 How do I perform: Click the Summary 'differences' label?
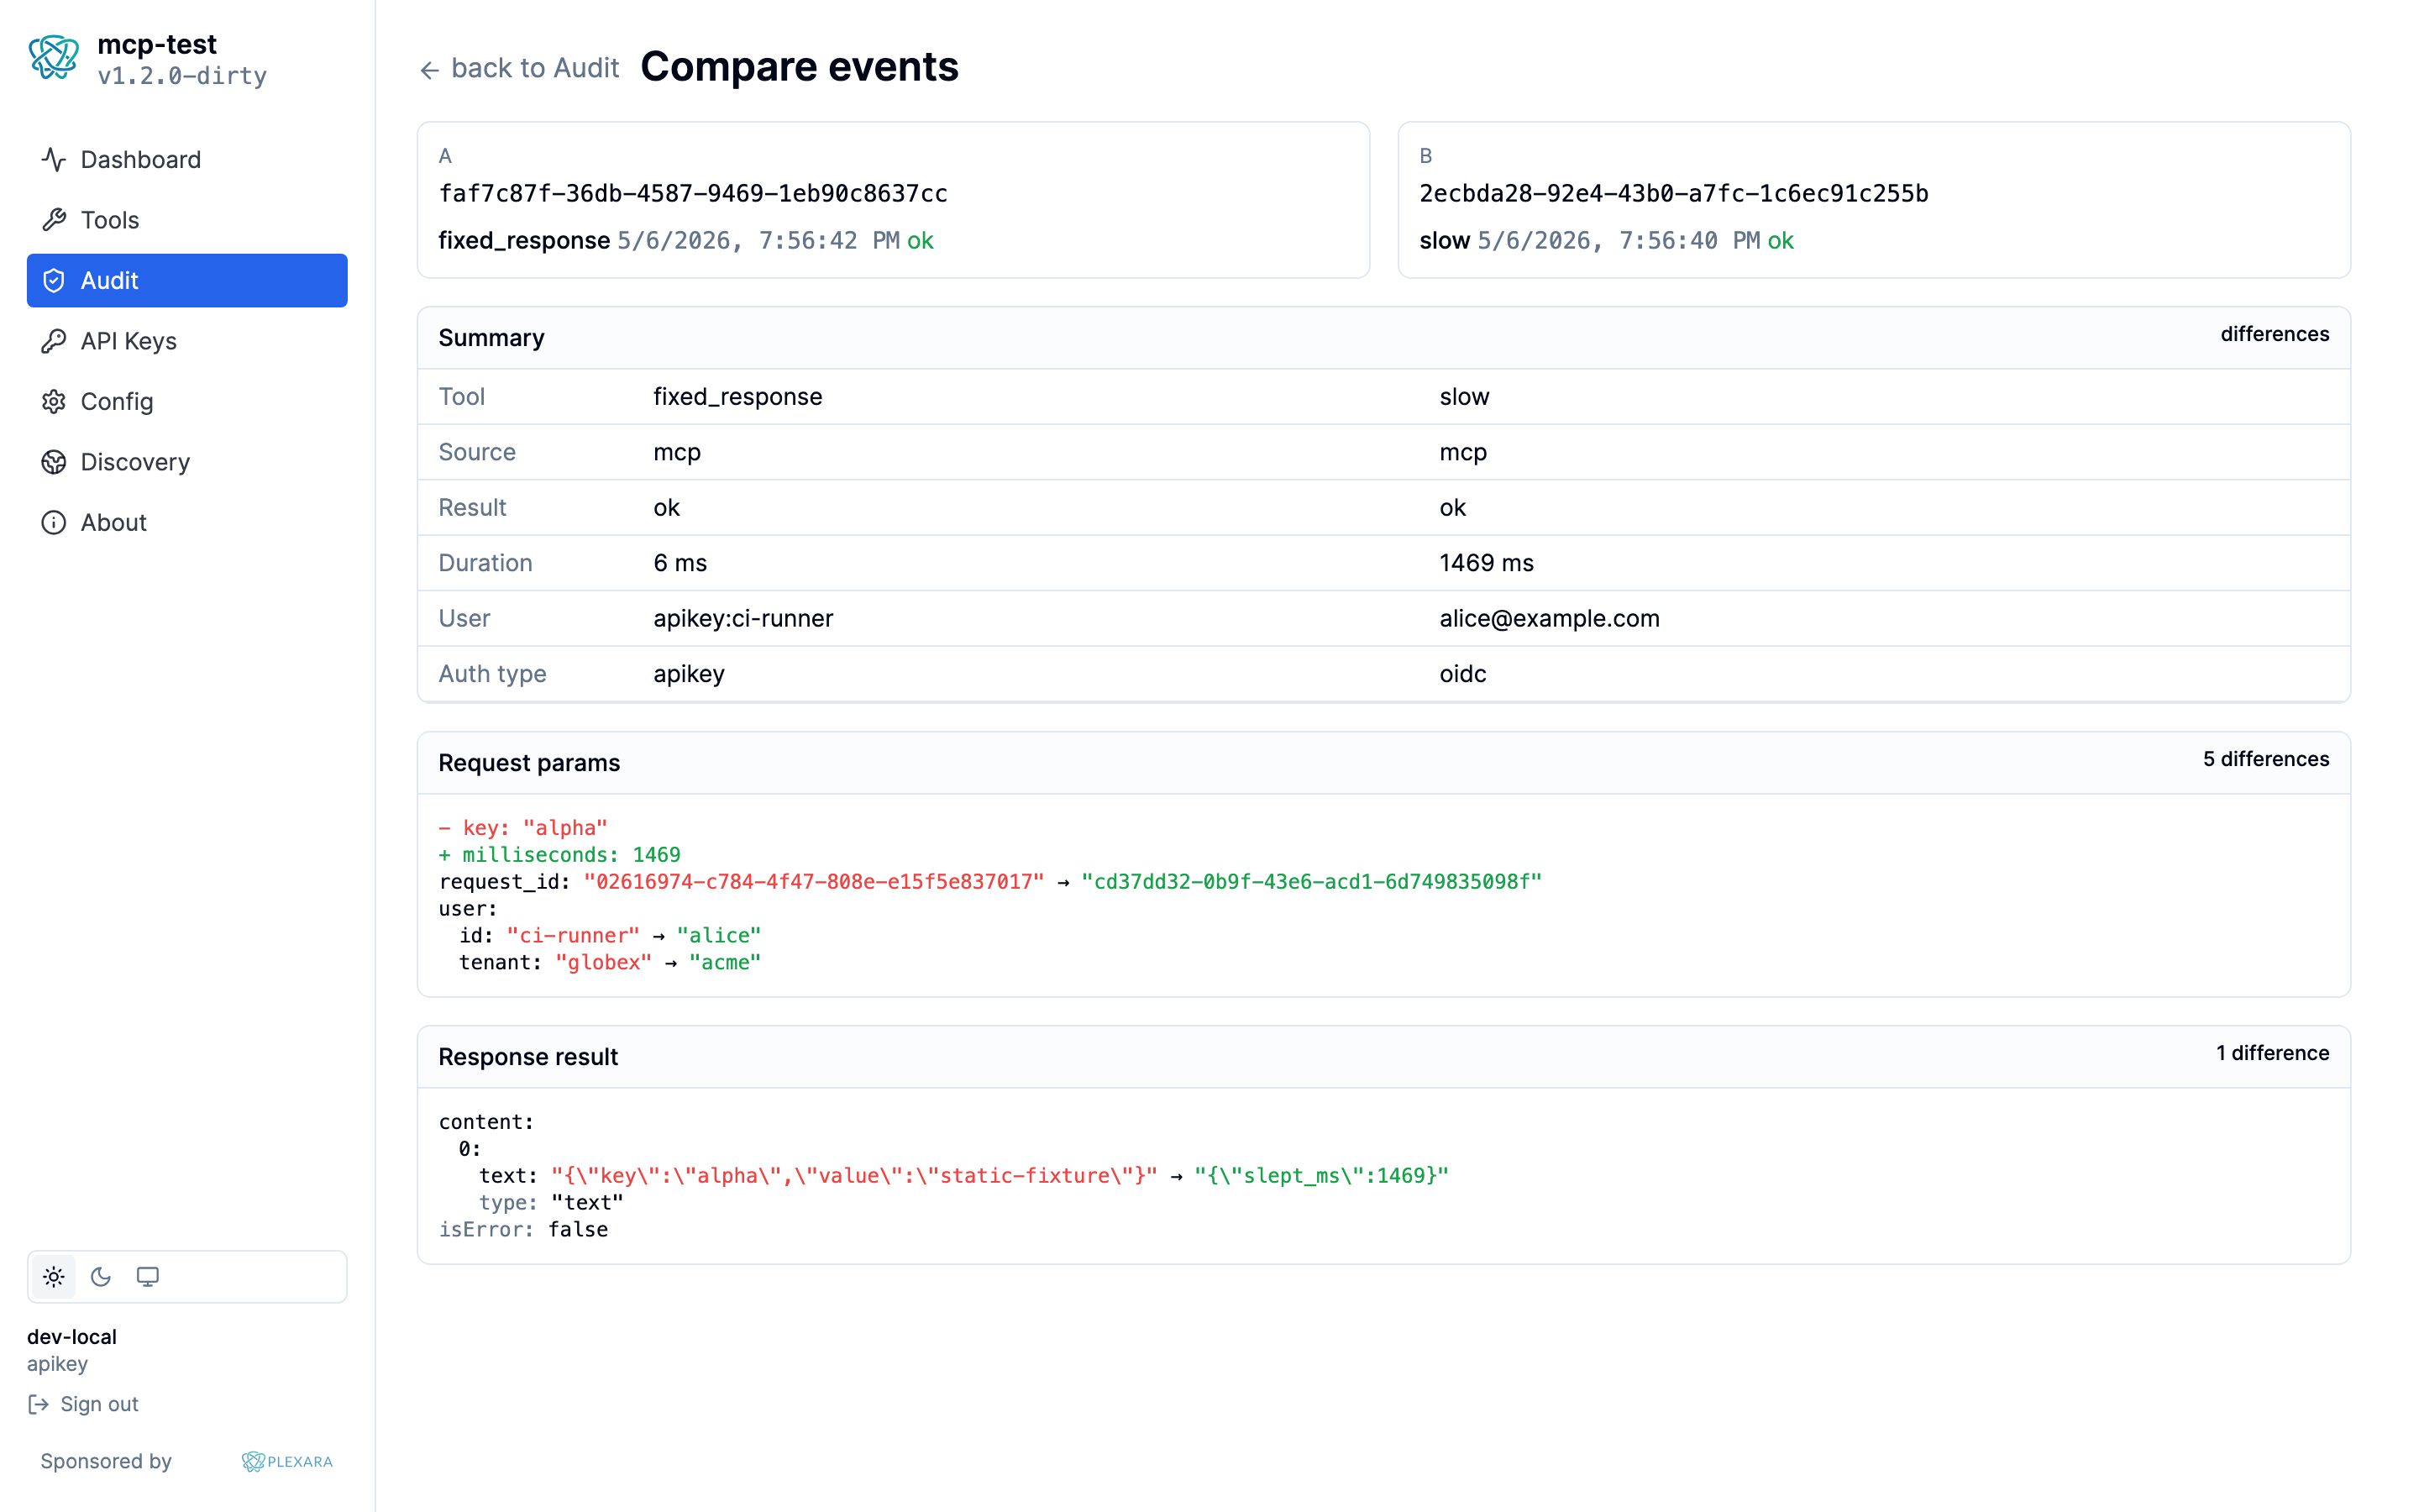(2274, 334)
